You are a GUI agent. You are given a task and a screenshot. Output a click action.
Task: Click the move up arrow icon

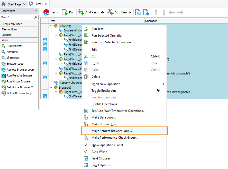156,12
